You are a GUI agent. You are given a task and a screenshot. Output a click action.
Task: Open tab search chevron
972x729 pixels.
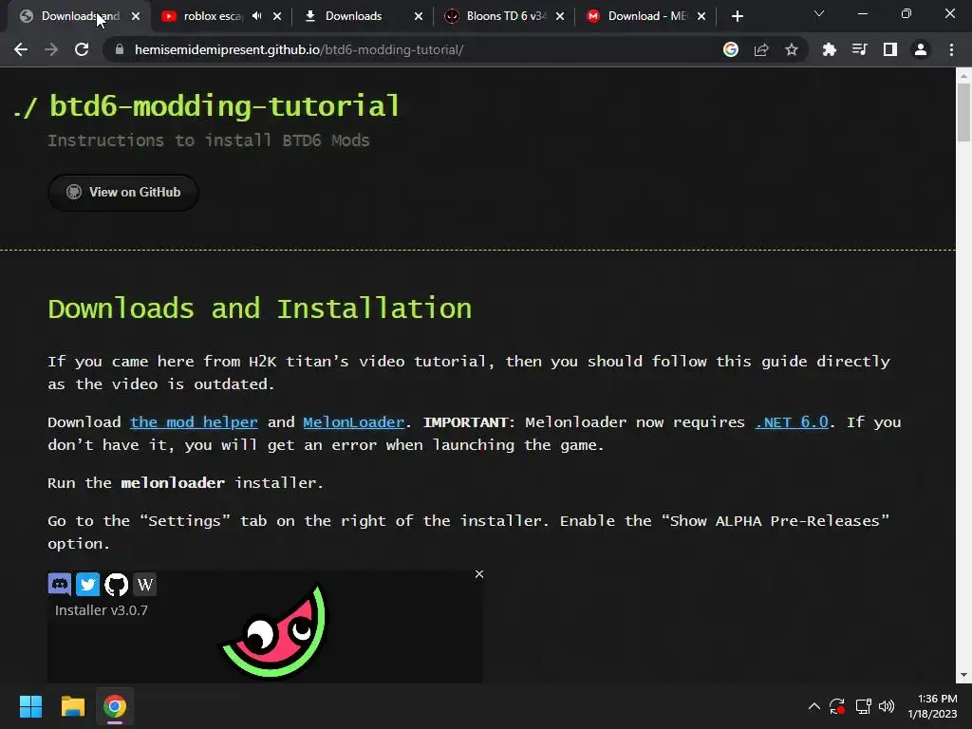tap(819, 13)
